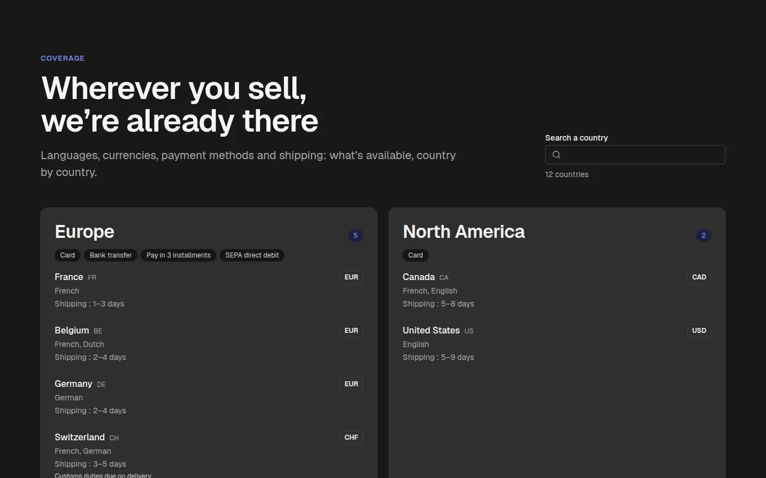This screenshot has width=766, height=478.
Task: Focus the Search a country field
Action: click(x=635, y=155)
